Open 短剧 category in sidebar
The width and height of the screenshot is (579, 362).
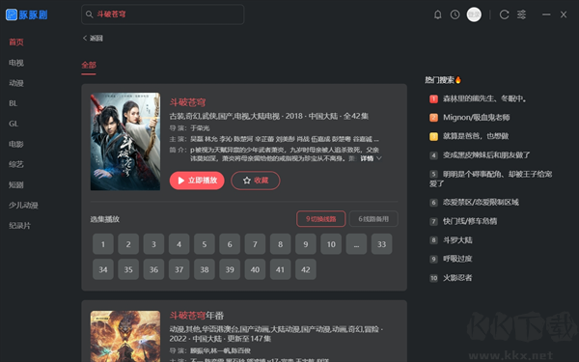(16, 184)
